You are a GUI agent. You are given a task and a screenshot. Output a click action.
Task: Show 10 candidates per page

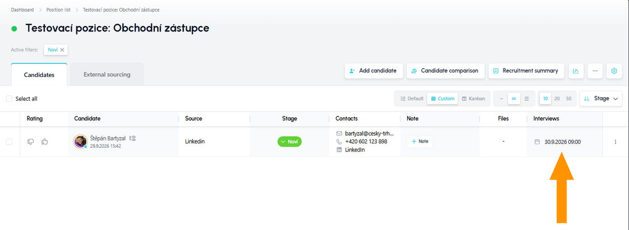point(545,98)
